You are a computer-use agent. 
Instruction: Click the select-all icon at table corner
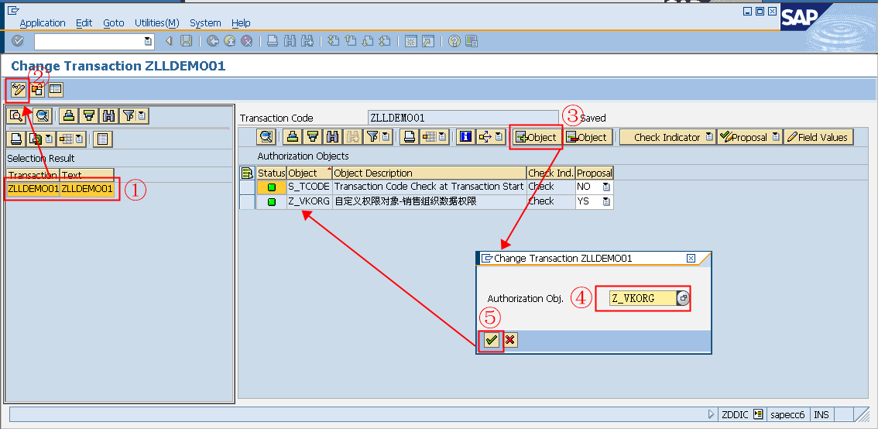click(247, 173)
